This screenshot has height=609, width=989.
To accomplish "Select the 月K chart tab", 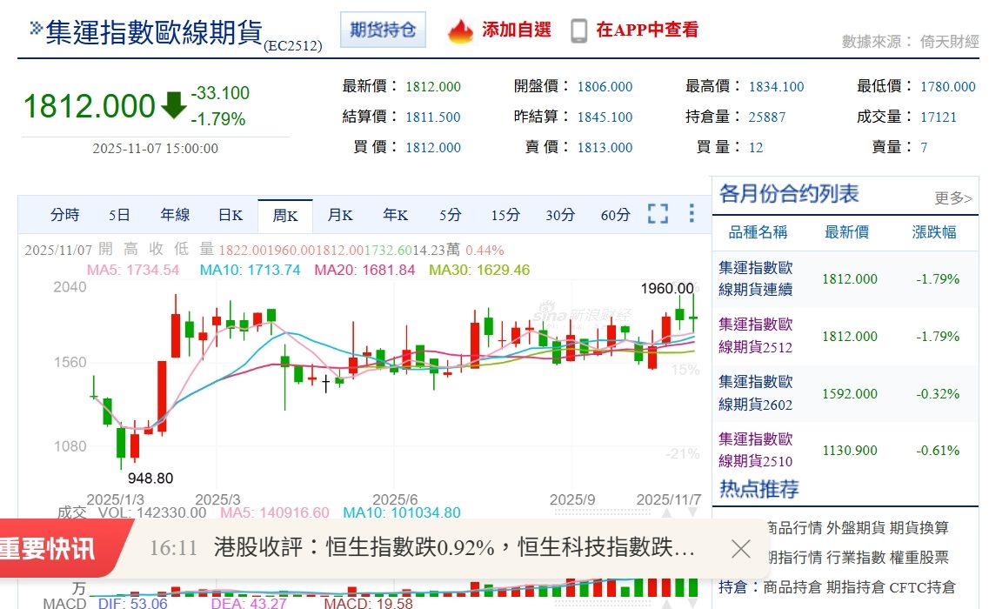I will pos(340,215).
